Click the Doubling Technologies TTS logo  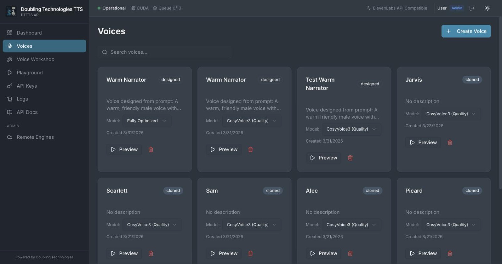coord(11,12)
